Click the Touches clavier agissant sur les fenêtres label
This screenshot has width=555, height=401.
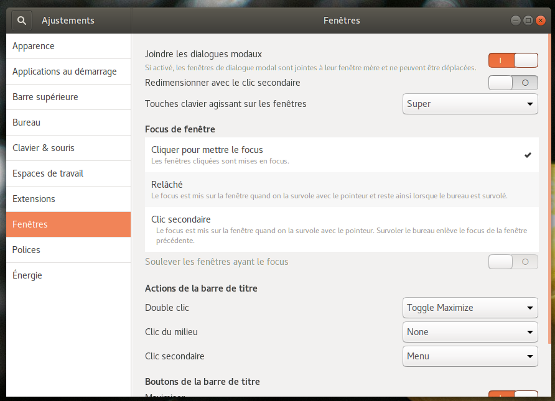tap(225, 104)
